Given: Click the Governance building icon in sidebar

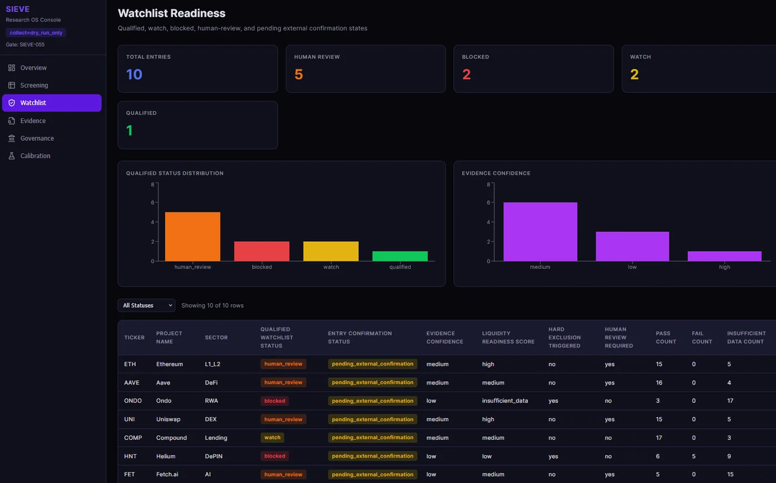Looking at the screenshot, I should (x=12, y=138).
